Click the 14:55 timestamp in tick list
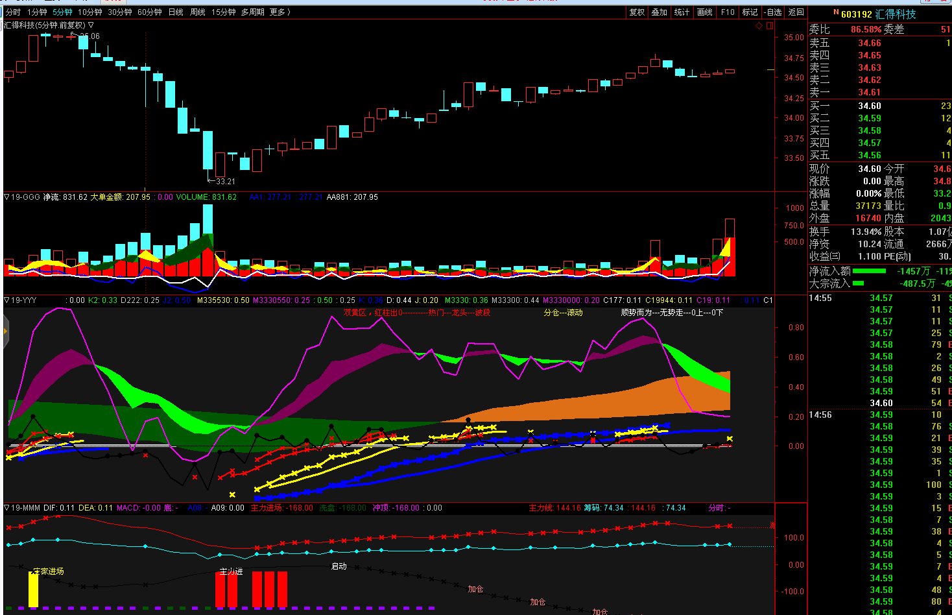This screenshot has height=615, width=952. coord(820,298)
